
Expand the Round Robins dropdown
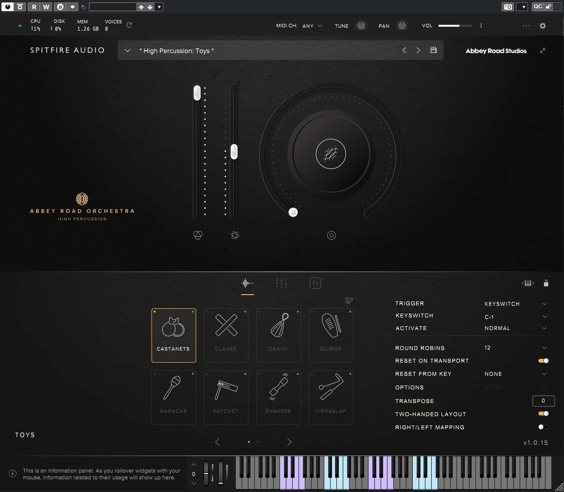coord(515,348)
